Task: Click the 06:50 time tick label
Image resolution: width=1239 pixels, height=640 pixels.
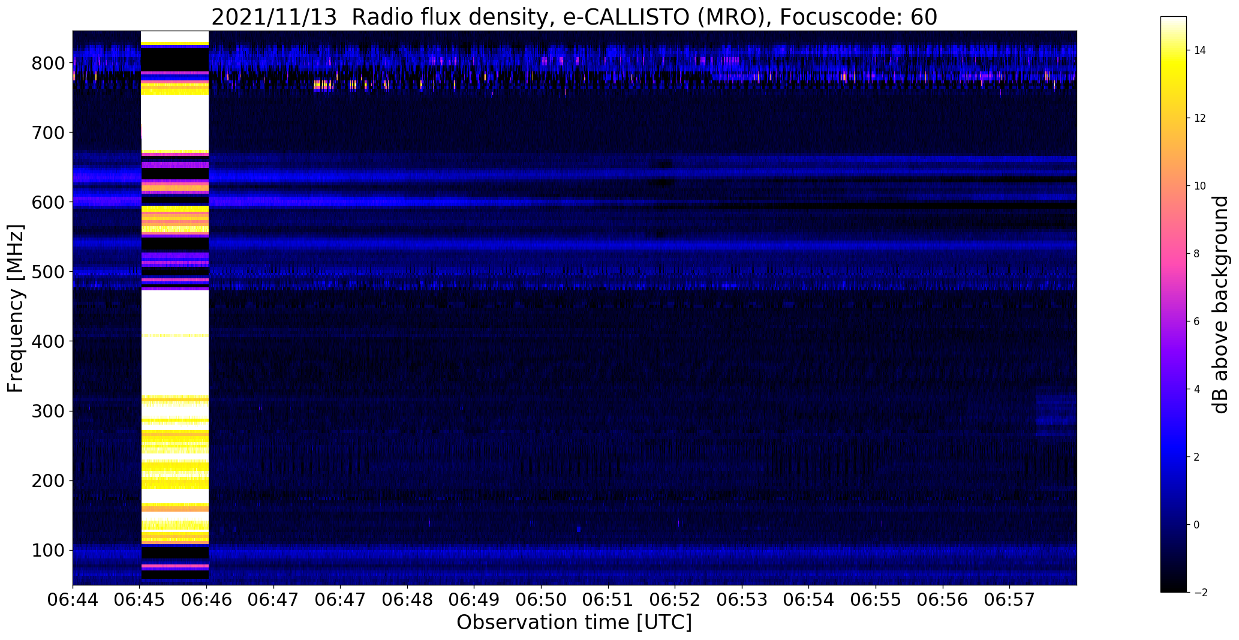Action: pos(542,600)
